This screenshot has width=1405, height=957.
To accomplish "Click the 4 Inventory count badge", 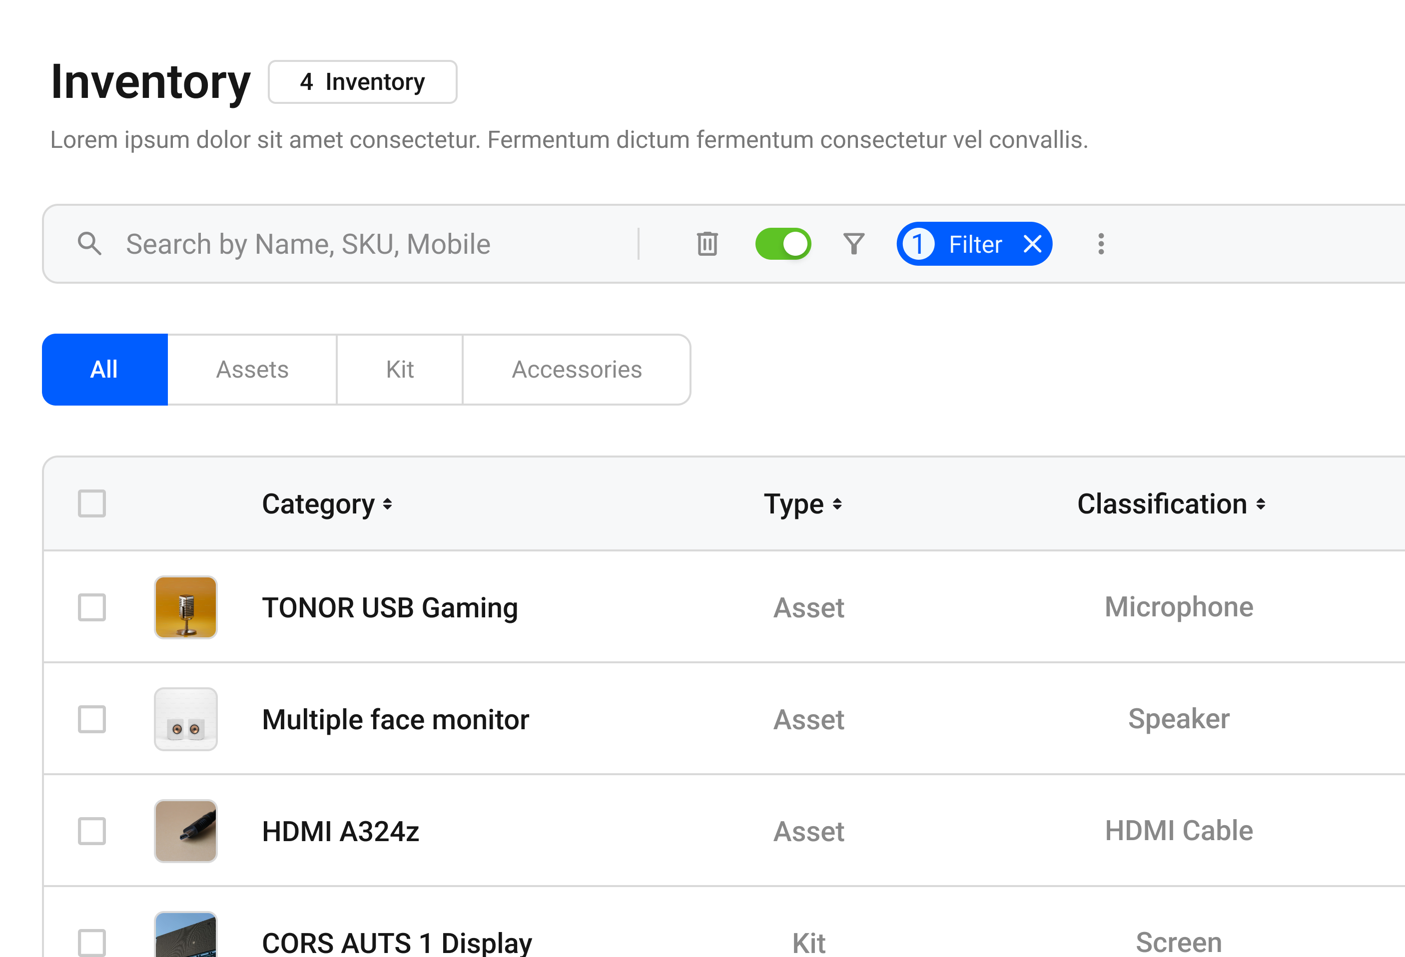I will coord(362,81).
